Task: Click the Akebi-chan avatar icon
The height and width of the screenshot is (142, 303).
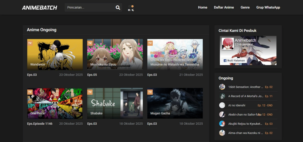Action: coord(222,115)
